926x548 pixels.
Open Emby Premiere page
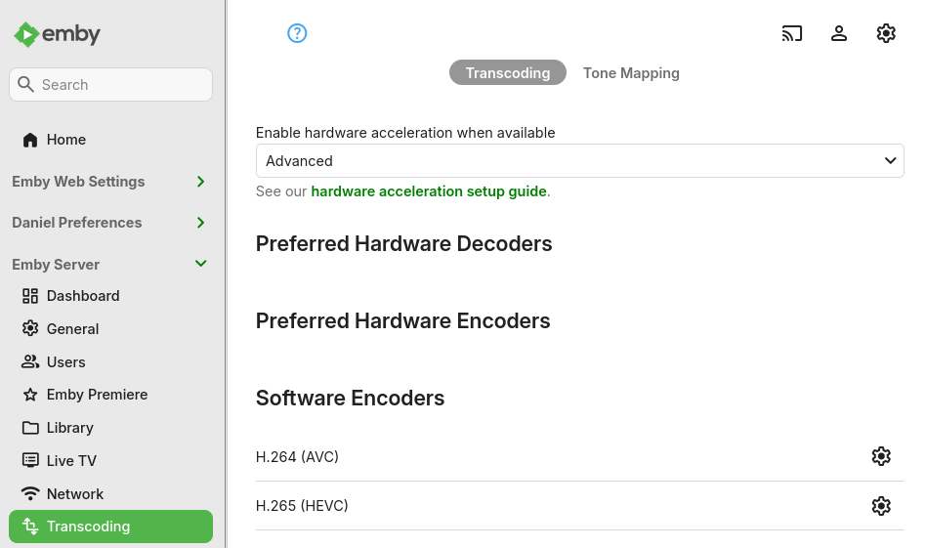coord(97,395)
